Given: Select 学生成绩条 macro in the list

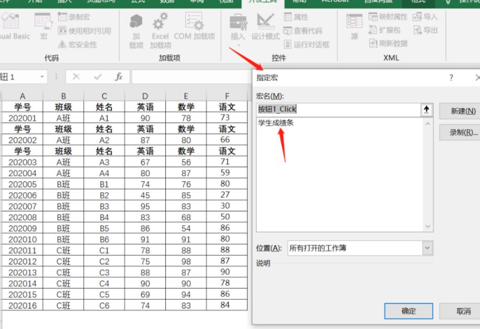Looking at the screenshot, I should [x=276, y=124].
